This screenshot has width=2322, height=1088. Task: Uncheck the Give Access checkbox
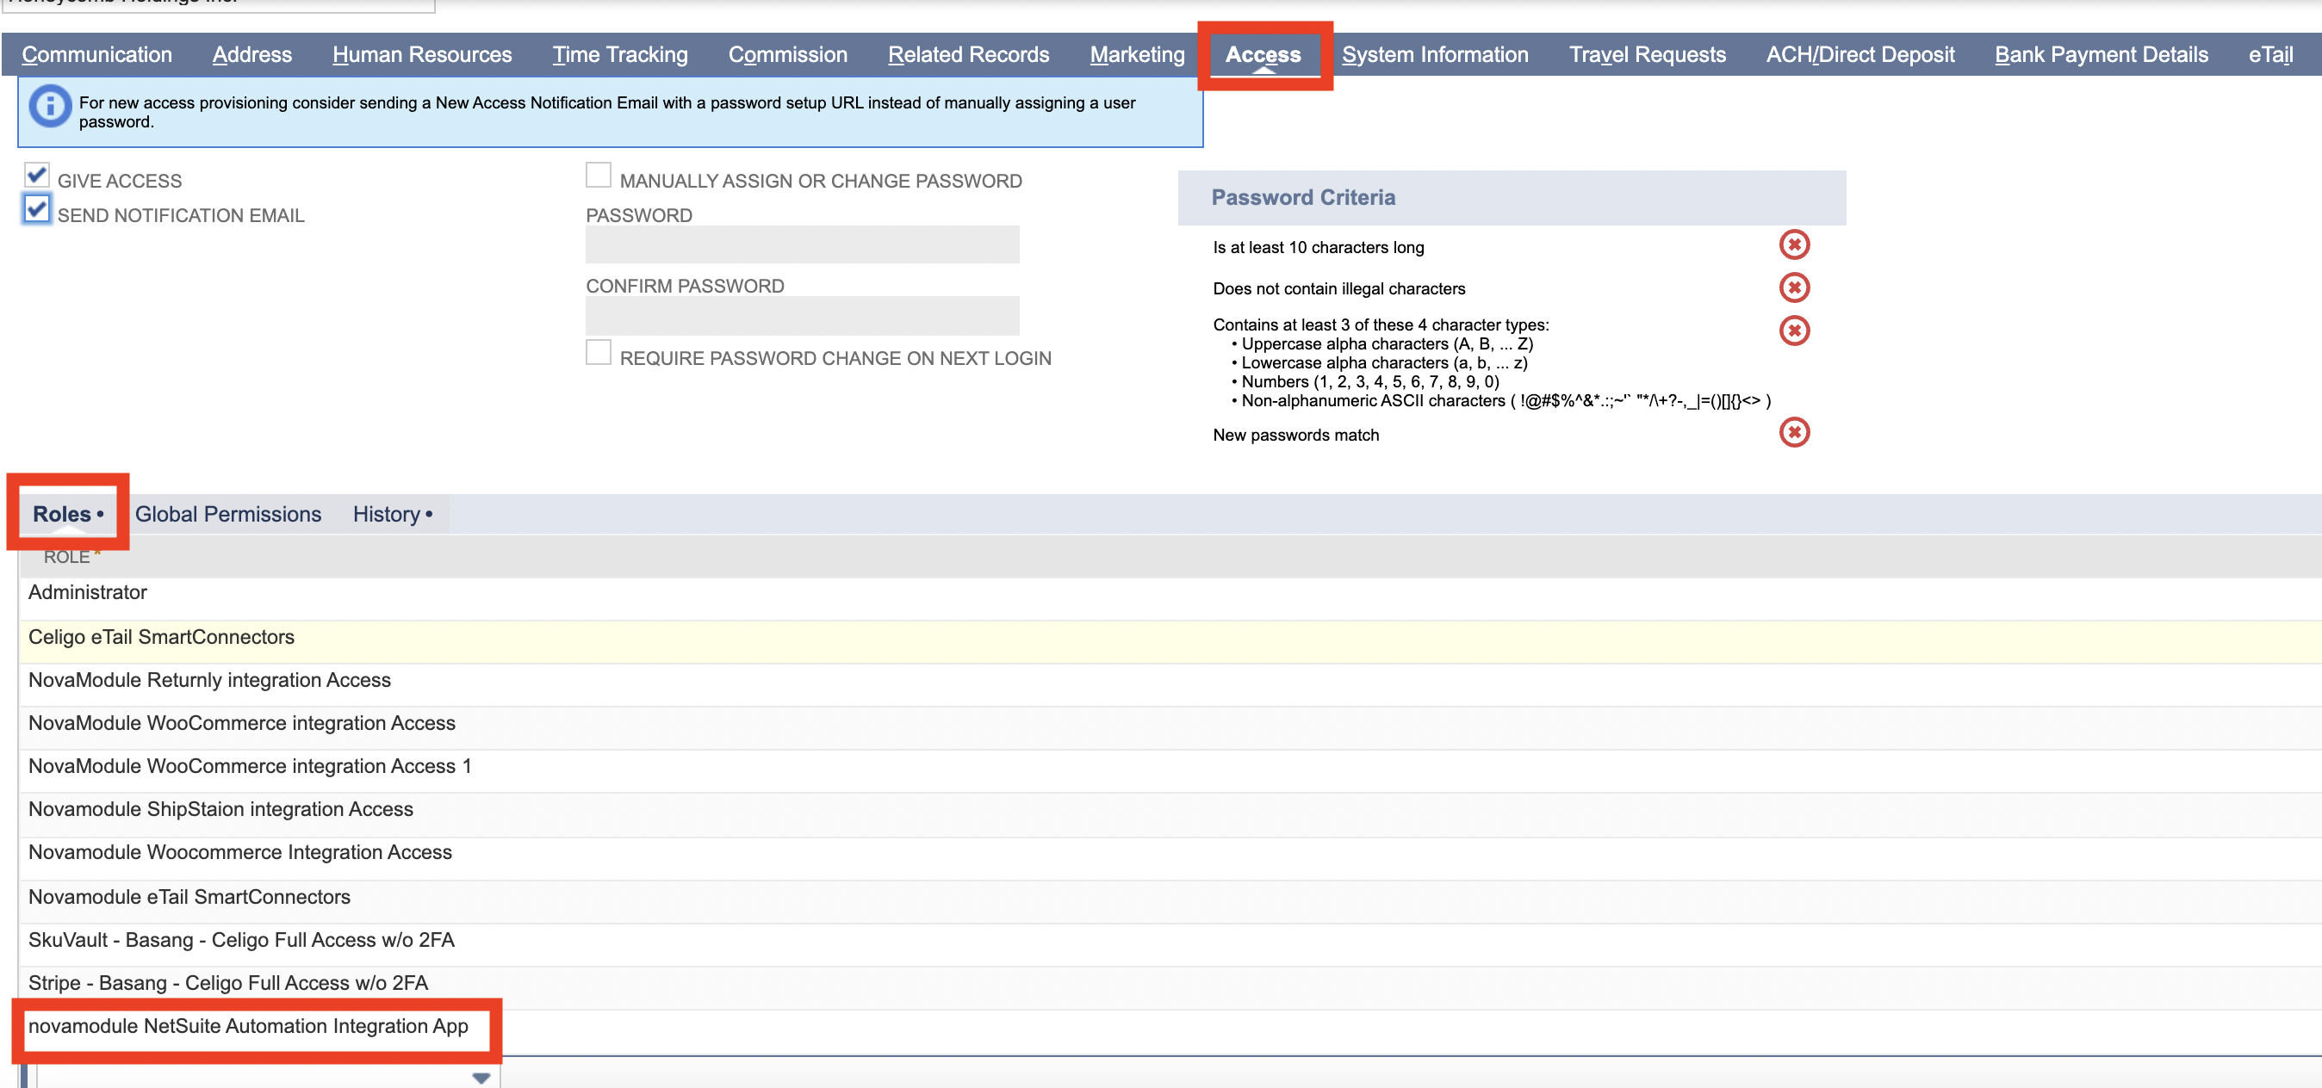[x=37, y=176]
